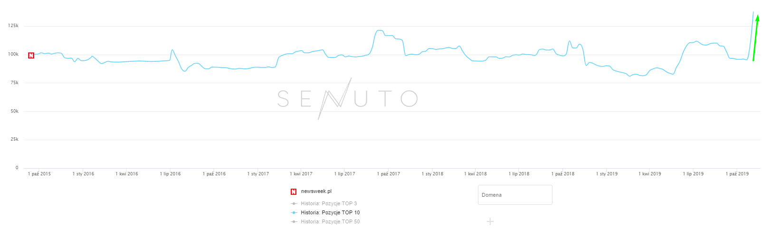Click the Senuto watermark logo
The width and height of the screenshot is (762, 230).
coord(347,99)
